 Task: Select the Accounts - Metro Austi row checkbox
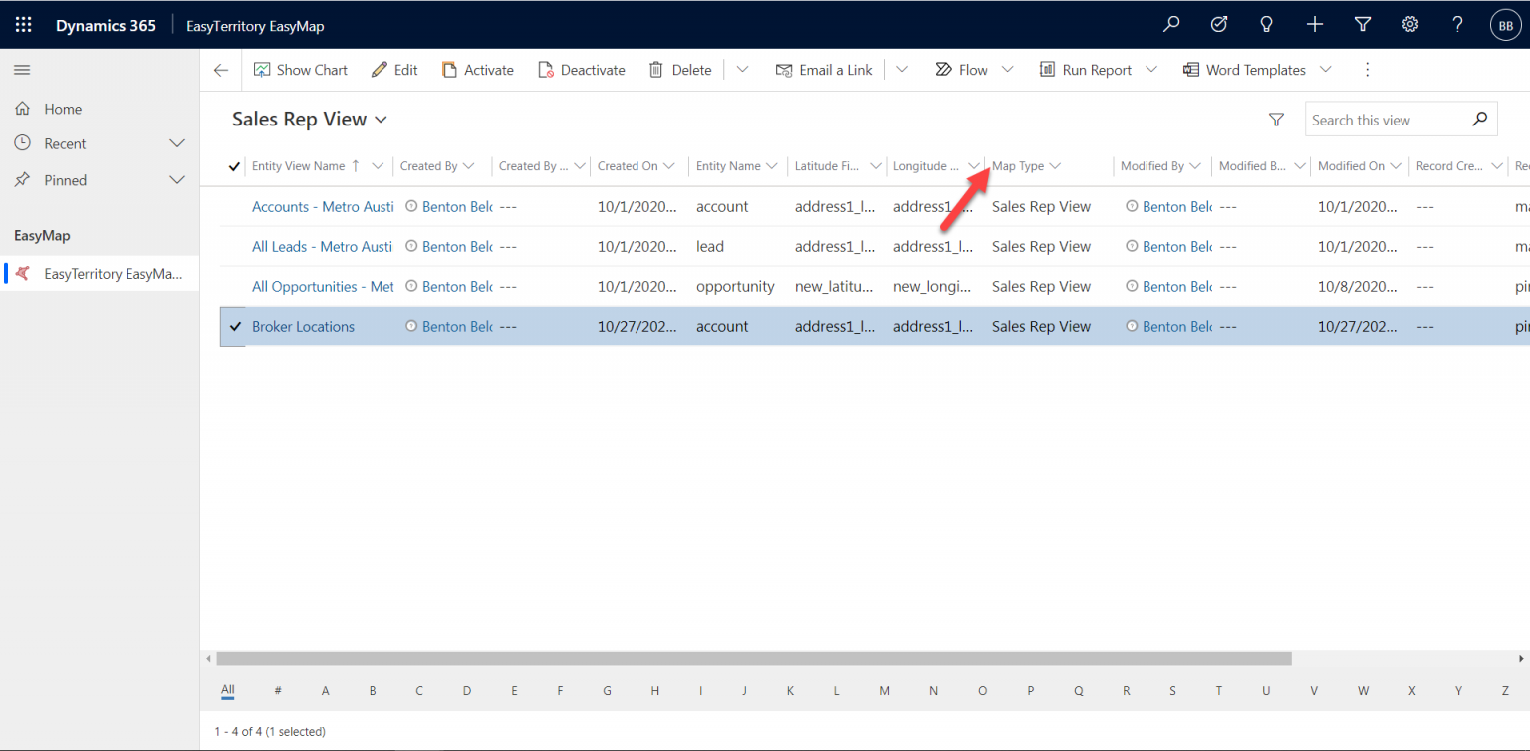(232, 206)
